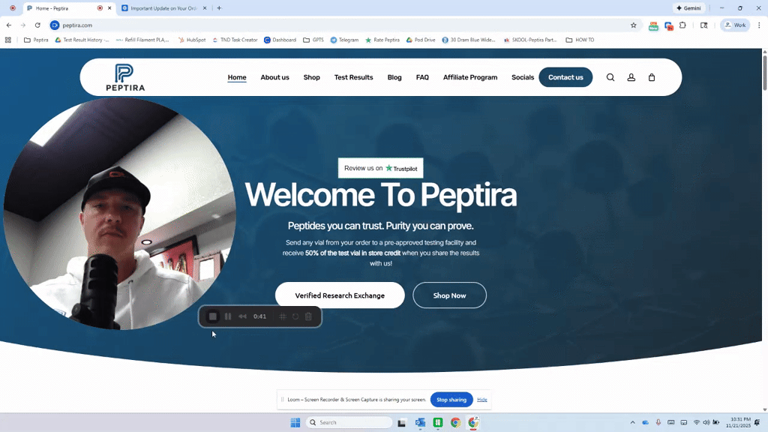
Task: Delete the Loom recording
Action: point(307,316)
